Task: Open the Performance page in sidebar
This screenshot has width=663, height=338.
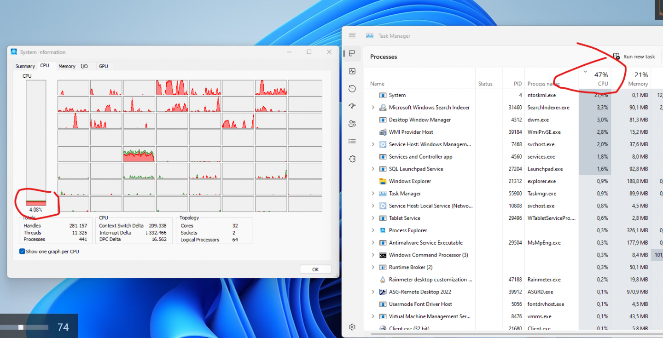Action: pos(352,71)
